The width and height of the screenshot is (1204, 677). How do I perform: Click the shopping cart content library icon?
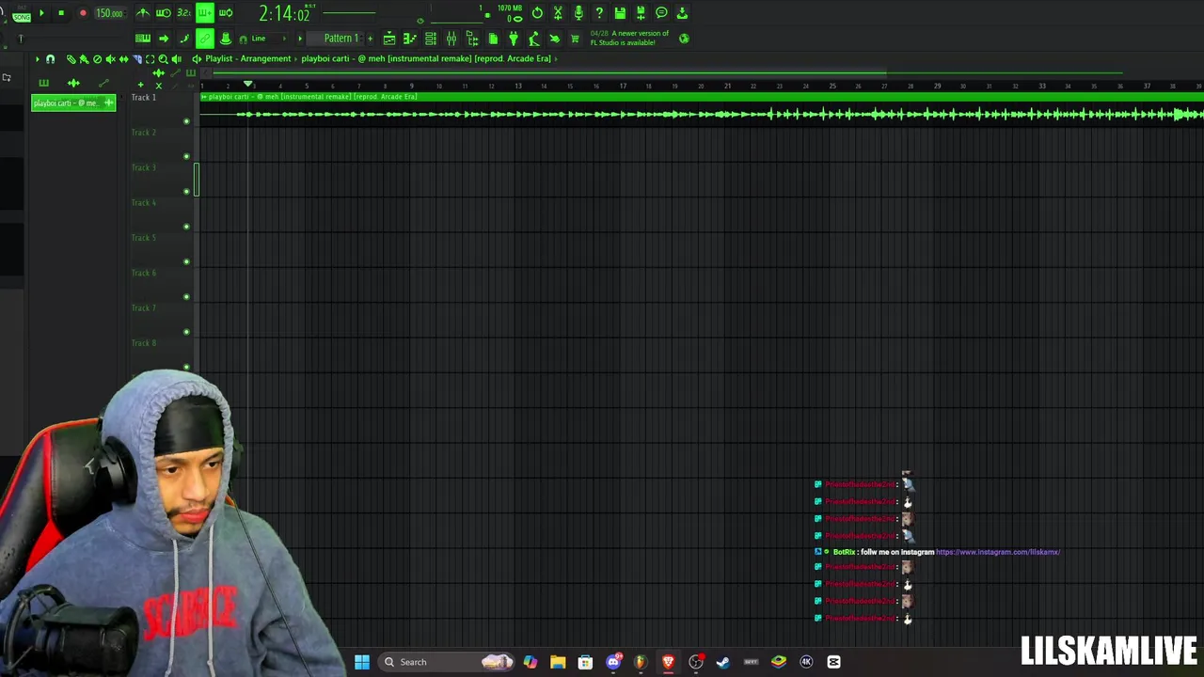575,39
